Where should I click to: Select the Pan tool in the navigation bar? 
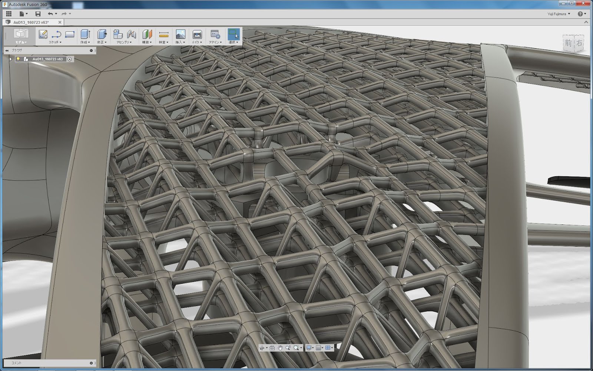pos(280,348)
